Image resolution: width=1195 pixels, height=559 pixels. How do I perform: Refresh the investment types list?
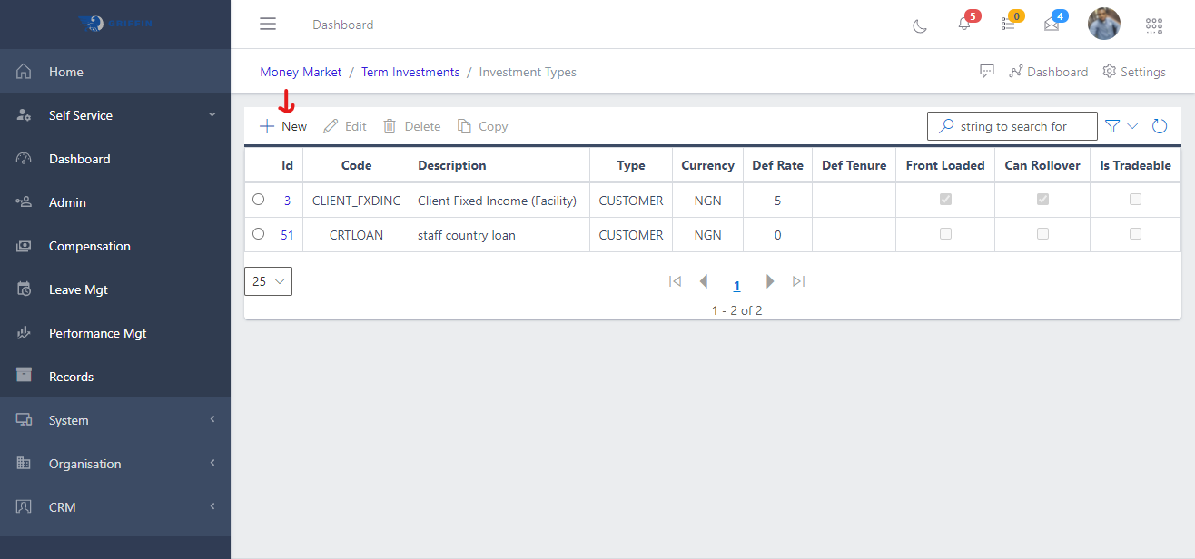1160,125
